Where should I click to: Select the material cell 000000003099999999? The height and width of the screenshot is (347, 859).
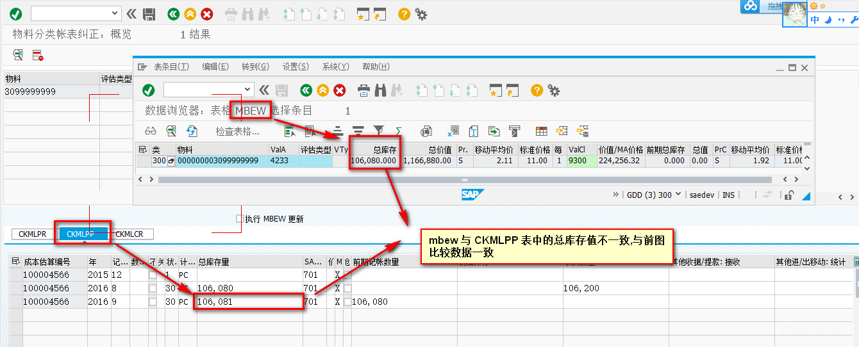(223, 161)
